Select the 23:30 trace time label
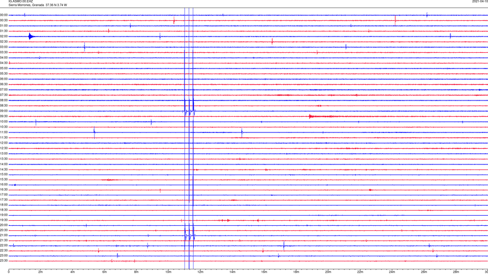Viewport: 488px width, 274px height. [x=4, y=261]
